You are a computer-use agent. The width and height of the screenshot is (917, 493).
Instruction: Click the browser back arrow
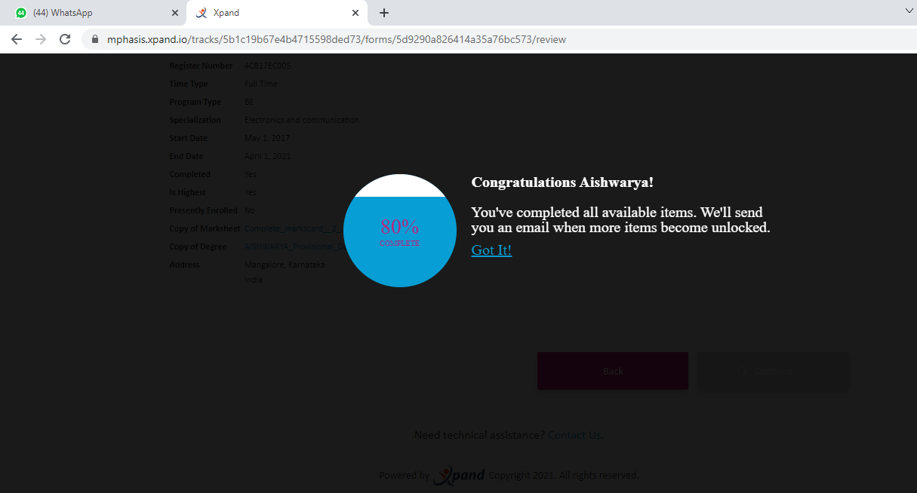pos(17,39)
